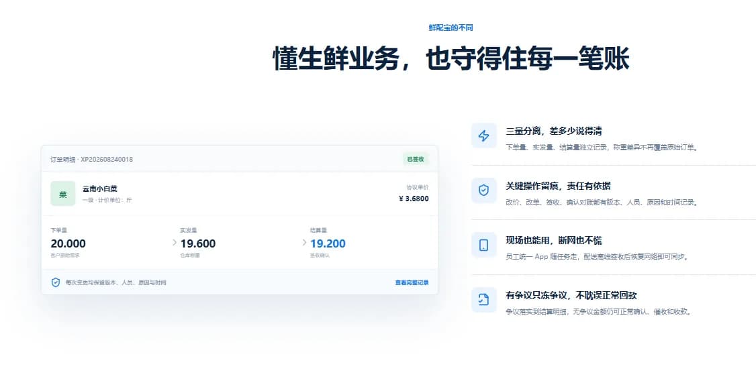Click the 协议单价 label
This screenshot has height=385, width=756.
pyautogui.click(x=418, y=187)
